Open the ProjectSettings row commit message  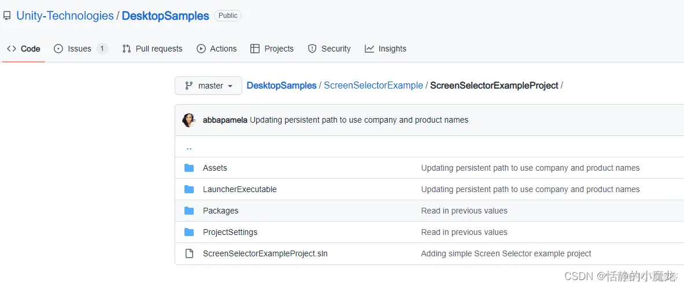point(464,232)
